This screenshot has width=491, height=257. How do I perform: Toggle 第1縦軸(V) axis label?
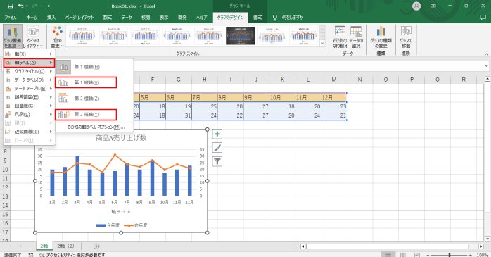94,83
